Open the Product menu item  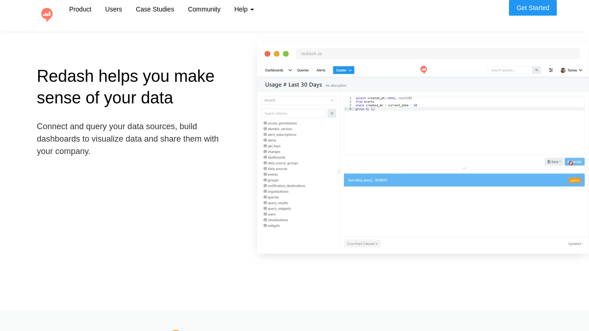[80, 9]
